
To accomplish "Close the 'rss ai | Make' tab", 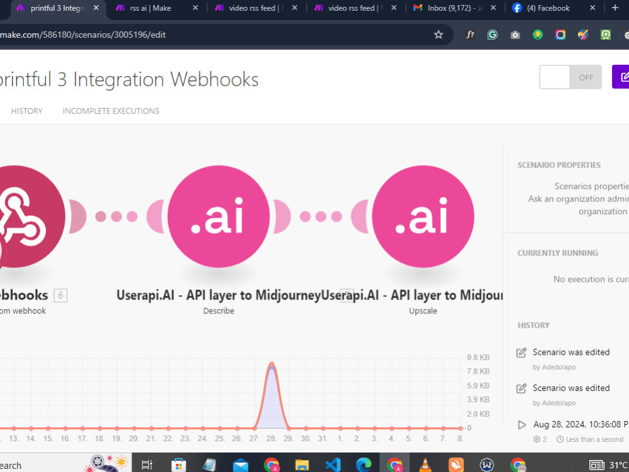I will (x=195, y=8).
